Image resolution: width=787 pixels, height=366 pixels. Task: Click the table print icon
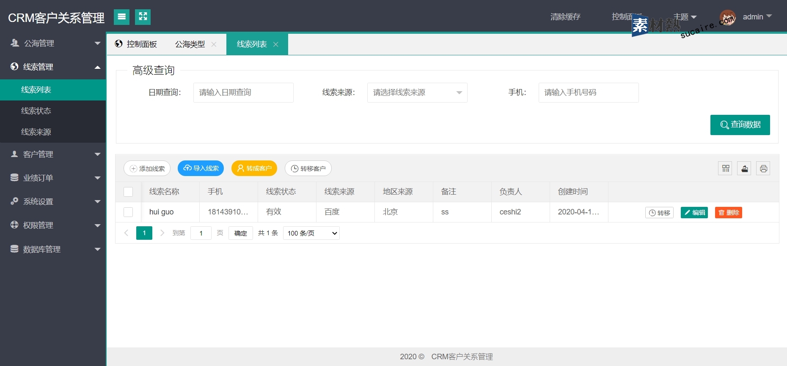pyautogui.click(x=763, y=168)
